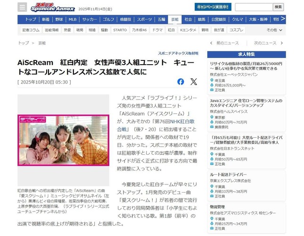Open the ゴルフ nav tab
304x236 pixels.
point(108,19)
